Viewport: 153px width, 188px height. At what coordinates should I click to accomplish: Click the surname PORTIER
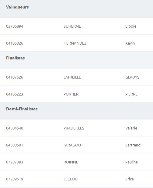(x=71, y=94)
